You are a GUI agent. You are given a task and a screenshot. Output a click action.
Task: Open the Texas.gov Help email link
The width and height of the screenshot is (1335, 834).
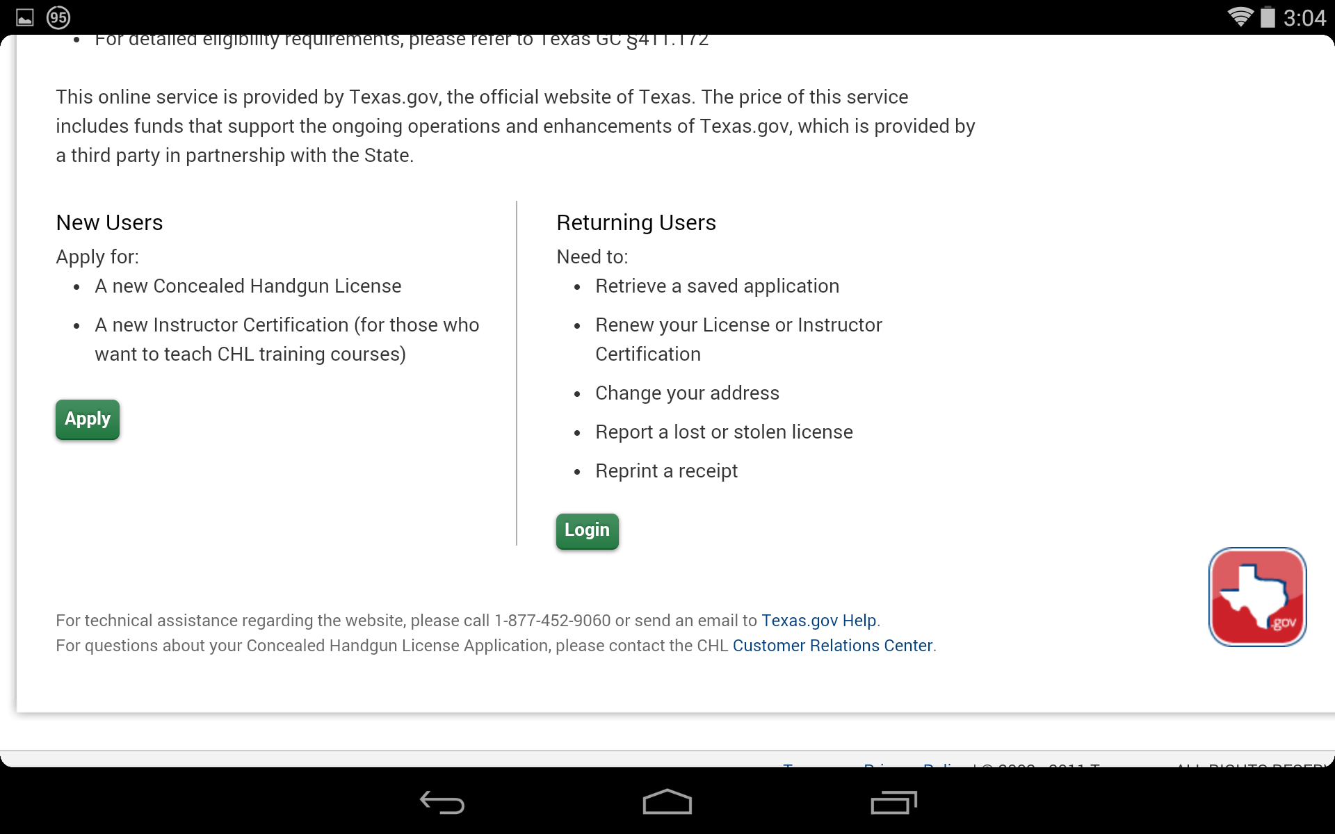[x=818, y=621]
